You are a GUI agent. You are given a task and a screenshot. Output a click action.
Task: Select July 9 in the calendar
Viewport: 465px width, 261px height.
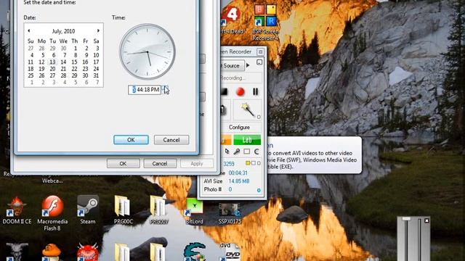pos(86,55)
